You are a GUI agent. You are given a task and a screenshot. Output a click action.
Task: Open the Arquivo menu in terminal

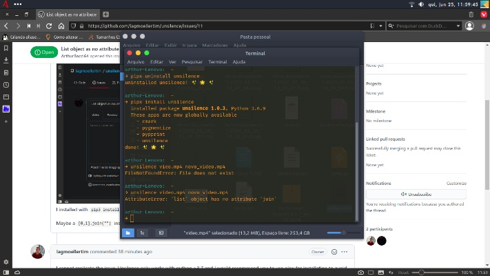136,61
